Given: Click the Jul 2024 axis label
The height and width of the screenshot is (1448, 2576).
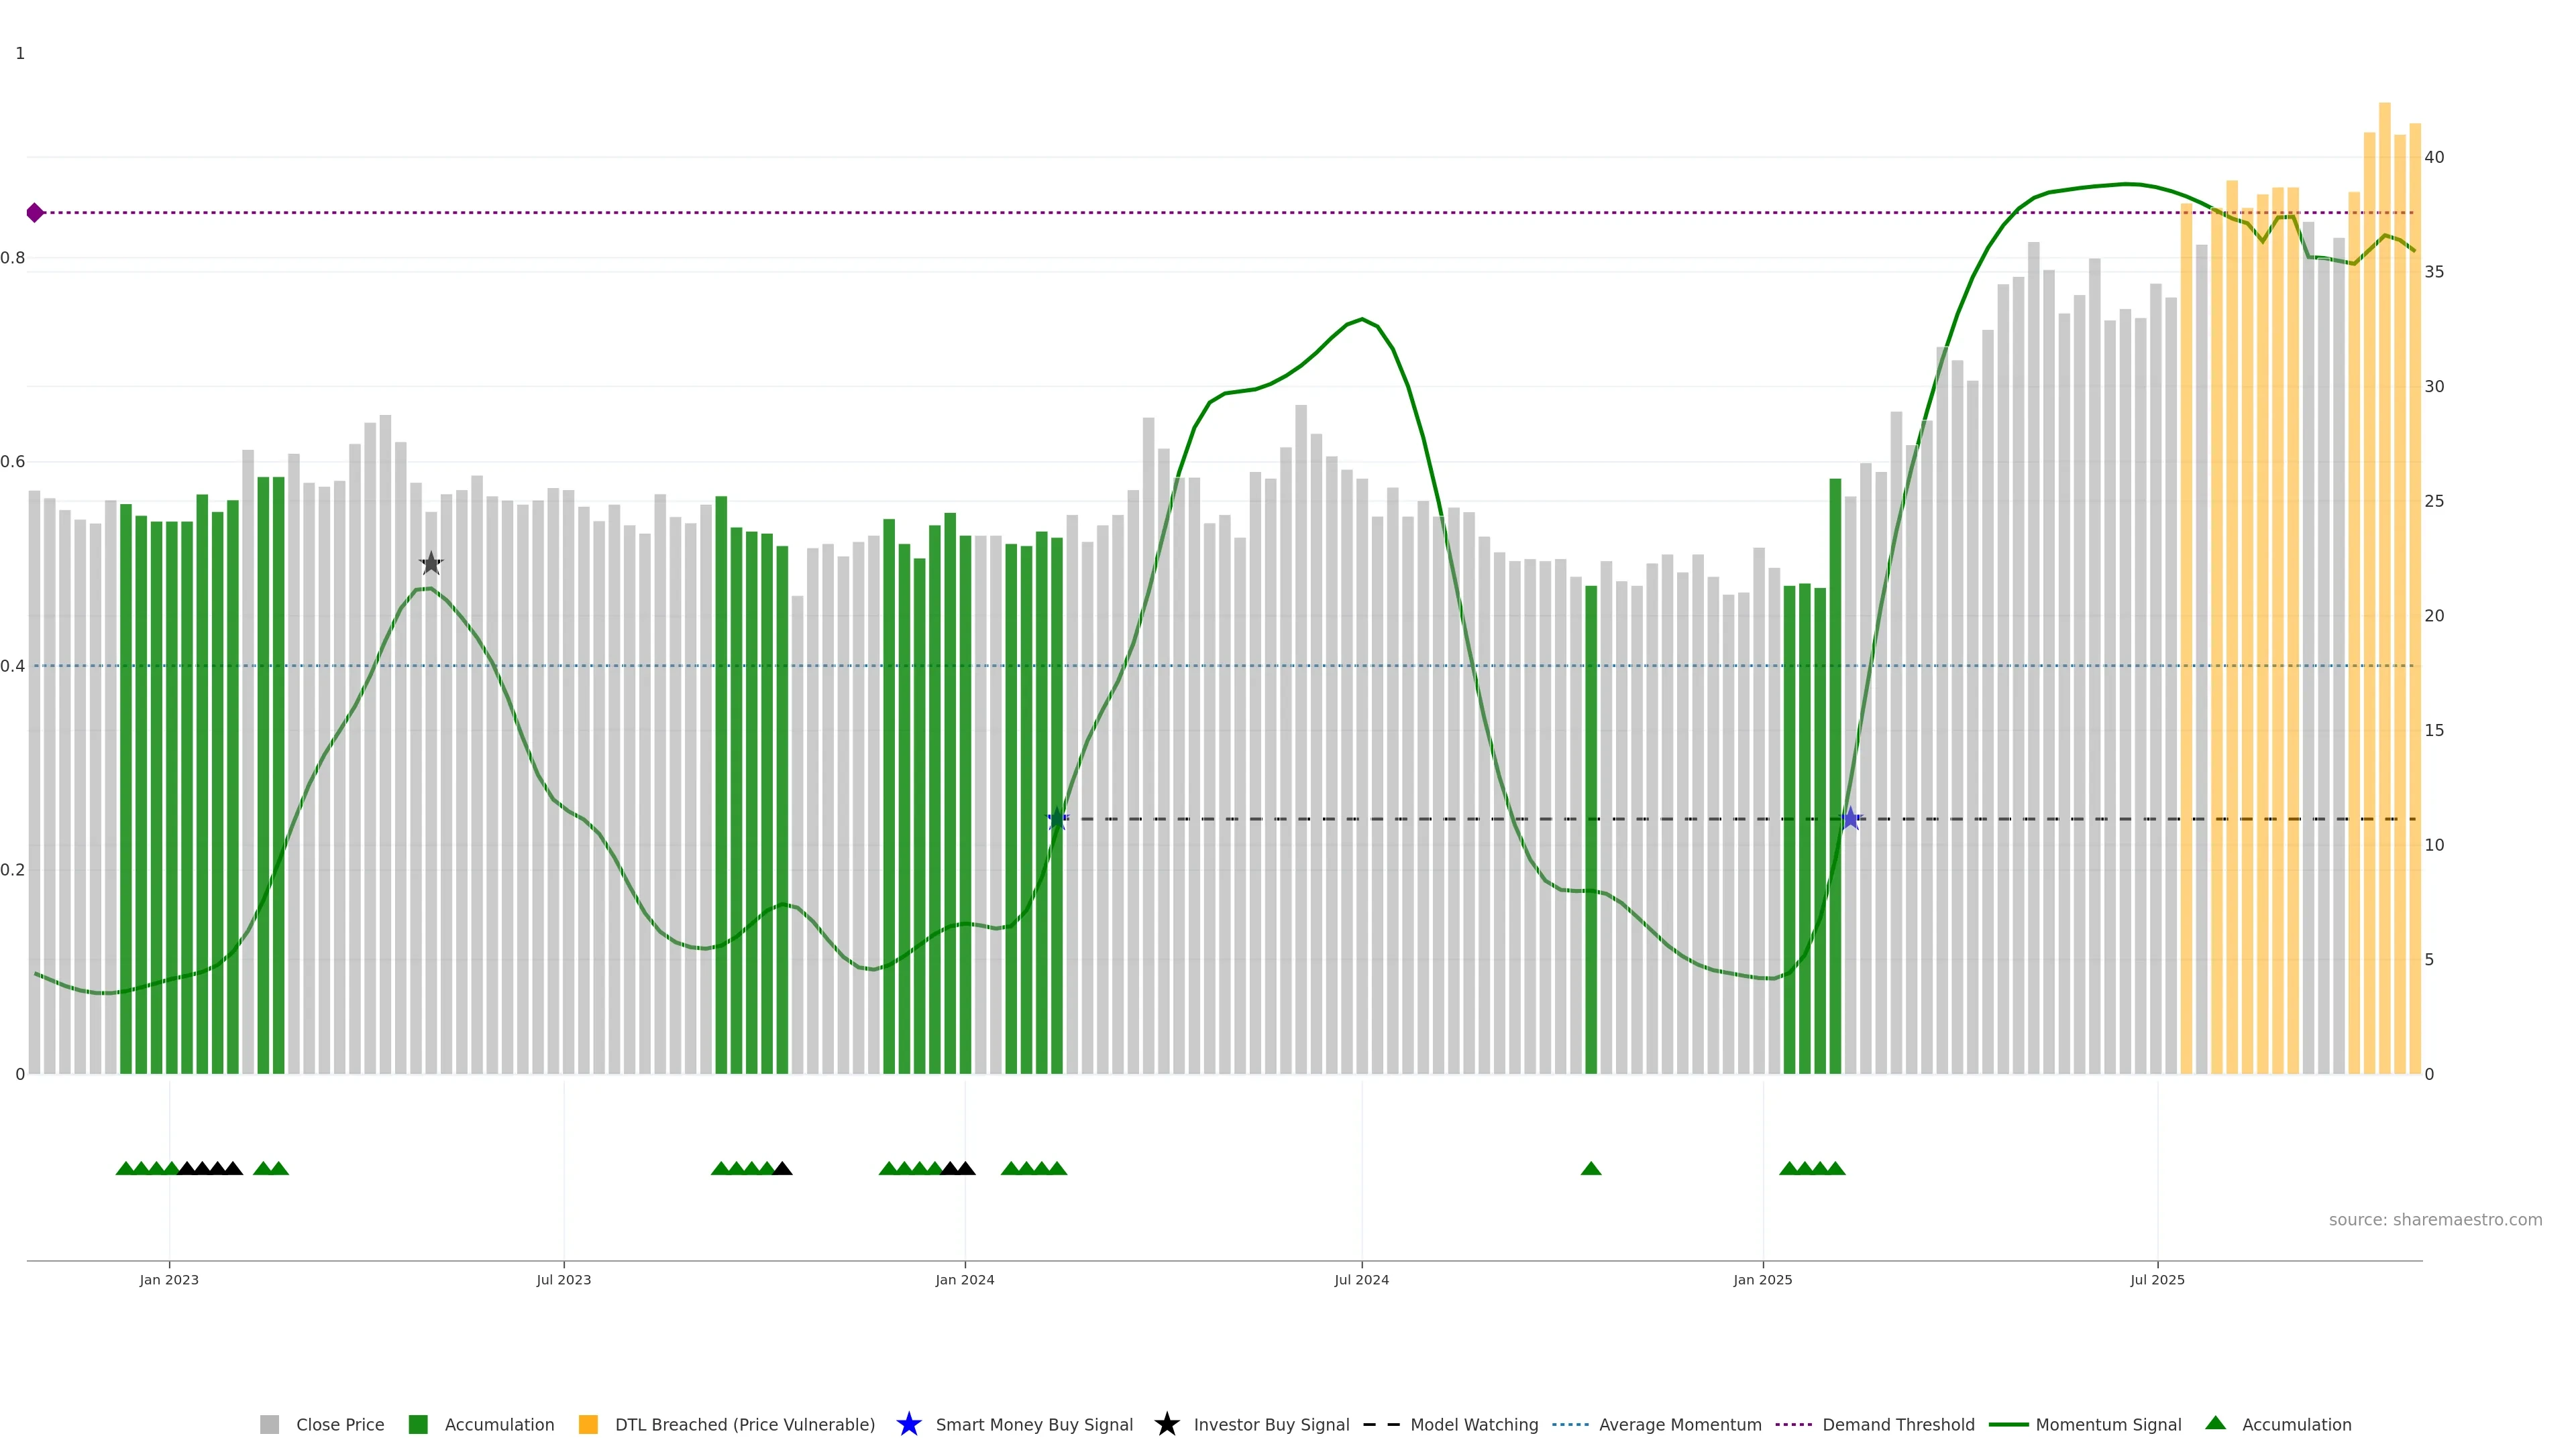Looking at the screenshot, I should coord(1361,1279).
